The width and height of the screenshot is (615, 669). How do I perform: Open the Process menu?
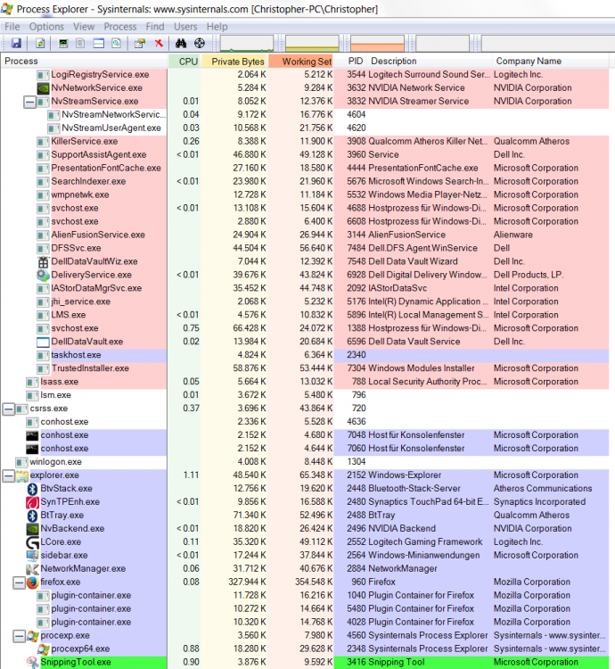120,27
